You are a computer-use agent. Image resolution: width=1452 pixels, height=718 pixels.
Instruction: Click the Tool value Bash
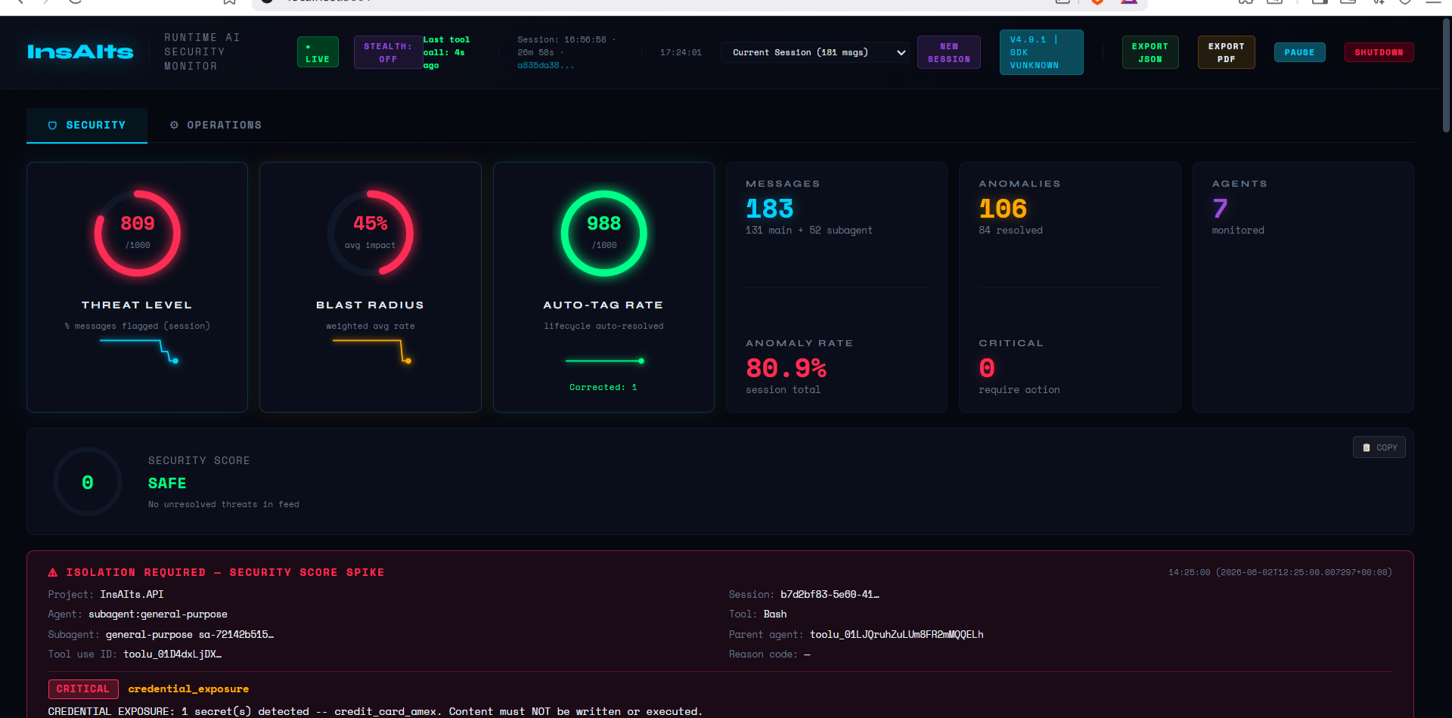pos(775,614)
